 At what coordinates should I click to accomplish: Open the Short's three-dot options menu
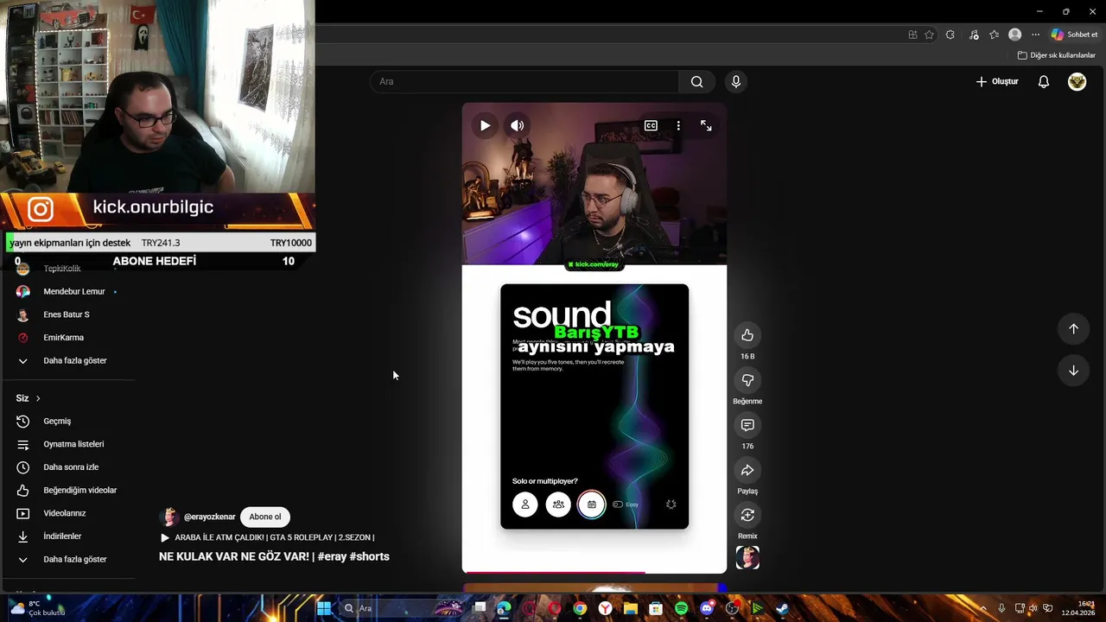(678, 125)
